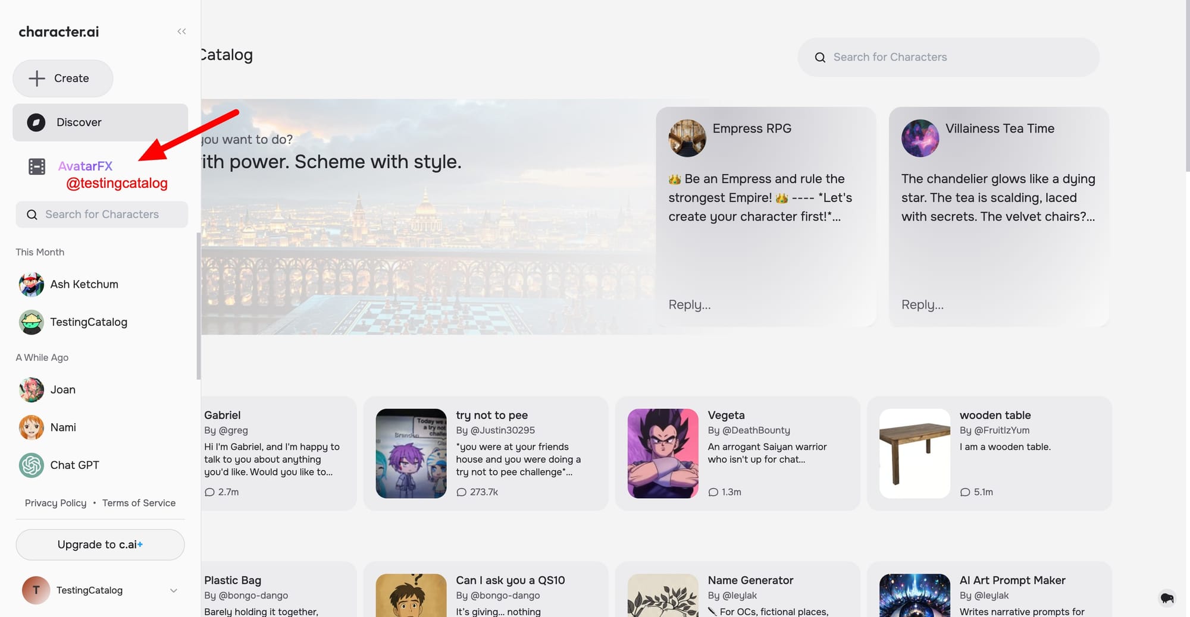Screen dimensions: 1190x617
Task: Click the Villainess Tea Time card title
Action: point(1000,128)
